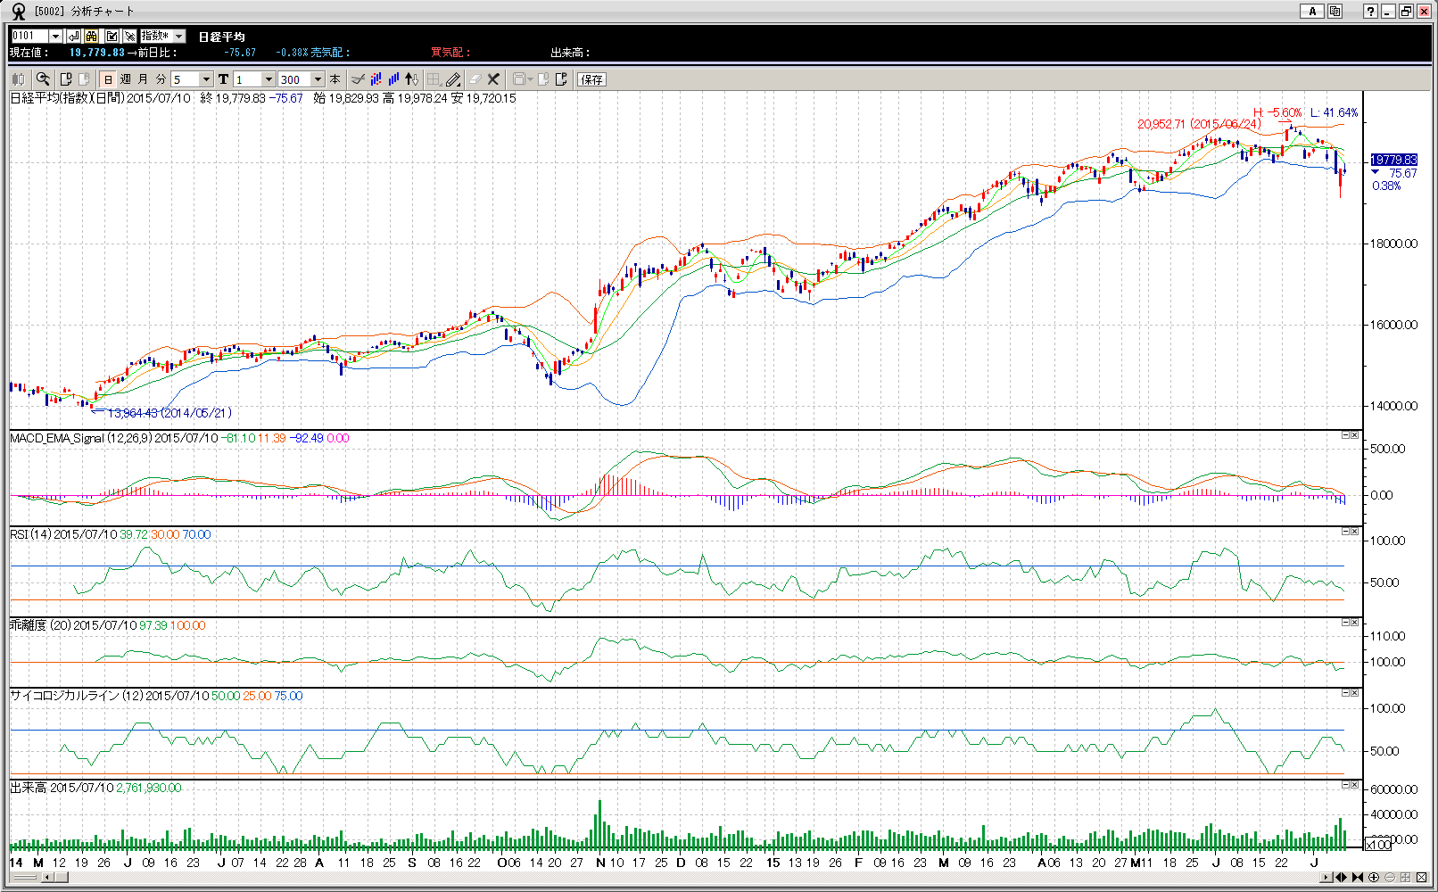Close the MACD indicator panel
1438x892 pixels.
coord(1355,435)
